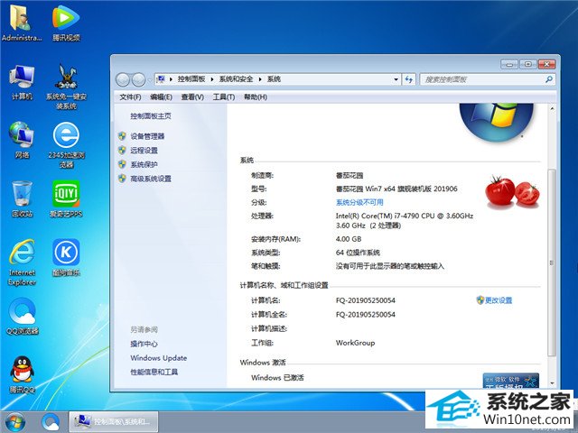Click 更改设置 change settings link
Image resolution: width=578 pixels, height=433 pixels.
pyautogui.click(x=499, y=300)
